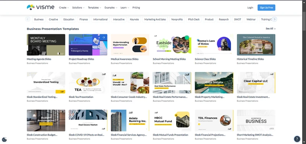Image resolution: width=306 pixels, height=144 pixels.
Task: Click the Visme logo
Action: (41, 7)
